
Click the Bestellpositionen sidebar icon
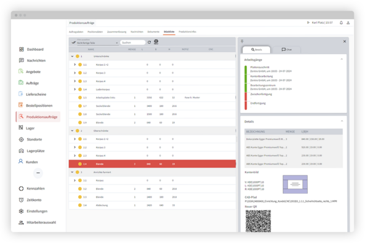click(x=21, y=105)
